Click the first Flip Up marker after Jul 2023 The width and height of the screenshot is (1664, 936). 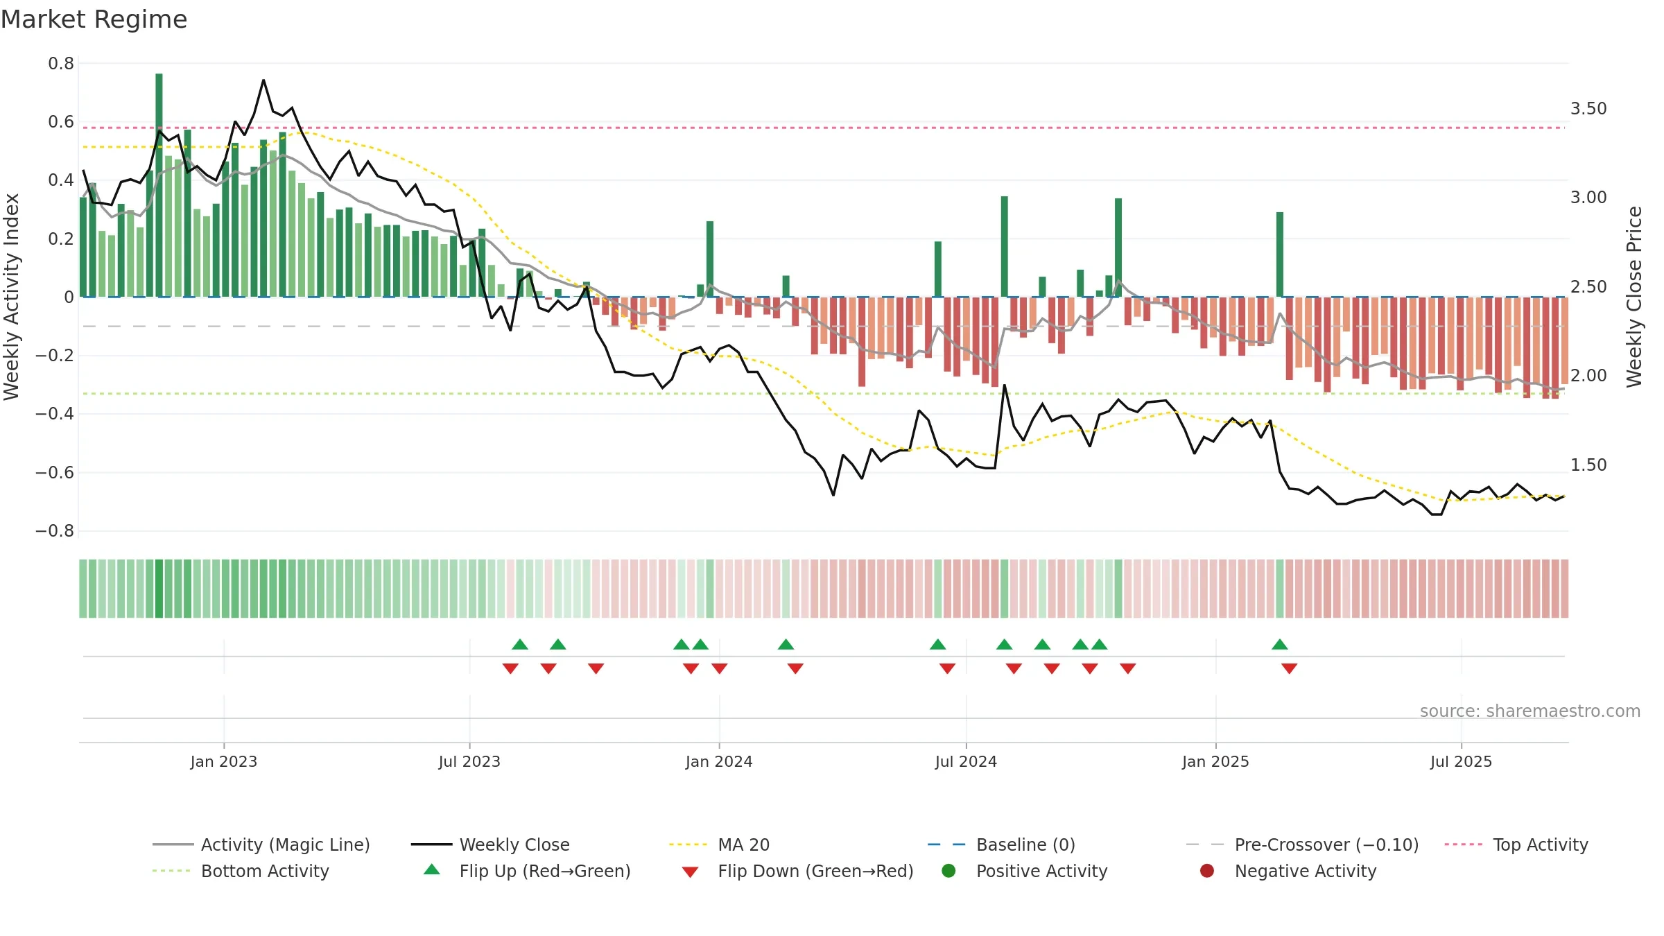(x=520, y=645)
